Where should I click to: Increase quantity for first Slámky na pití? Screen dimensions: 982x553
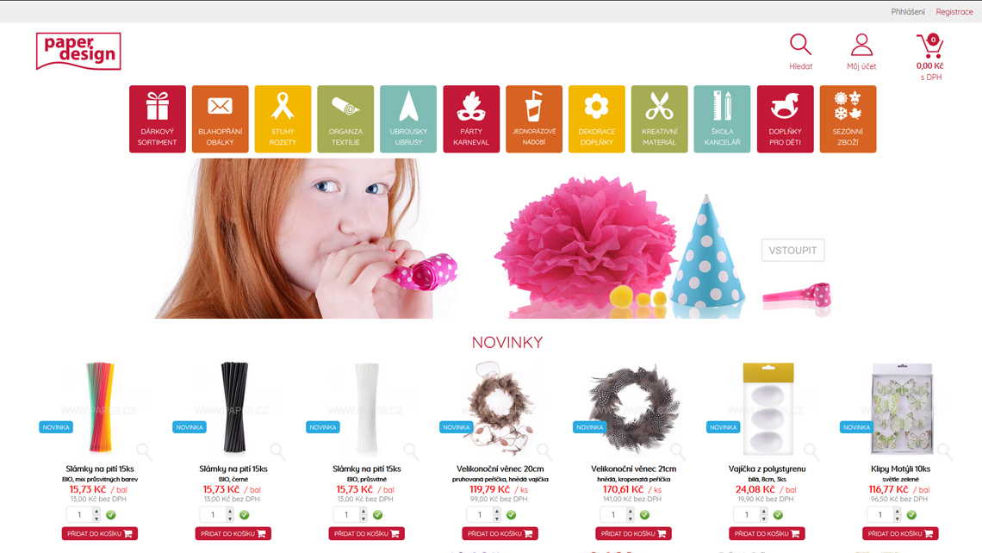96,511
